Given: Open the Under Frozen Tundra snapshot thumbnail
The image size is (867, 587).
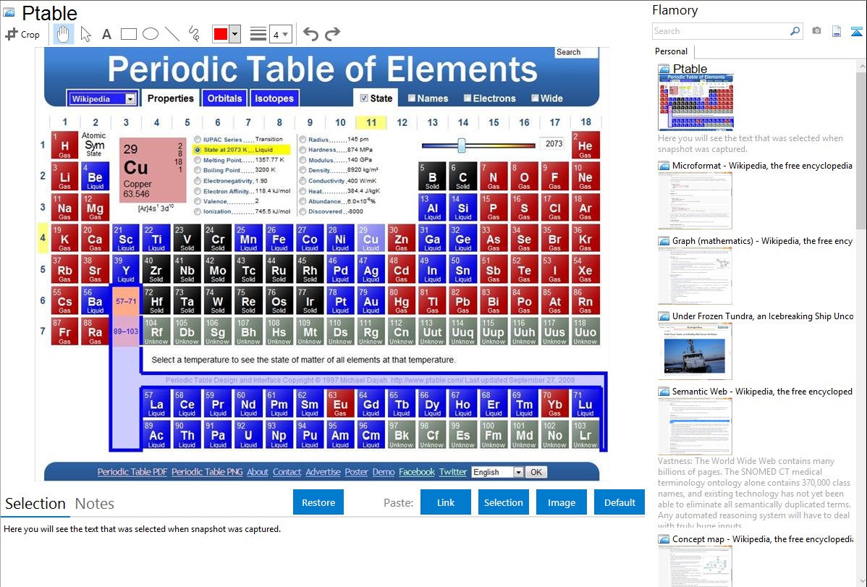Looking at the screenshot, I should pyautogui.click(x=695, y=351).
